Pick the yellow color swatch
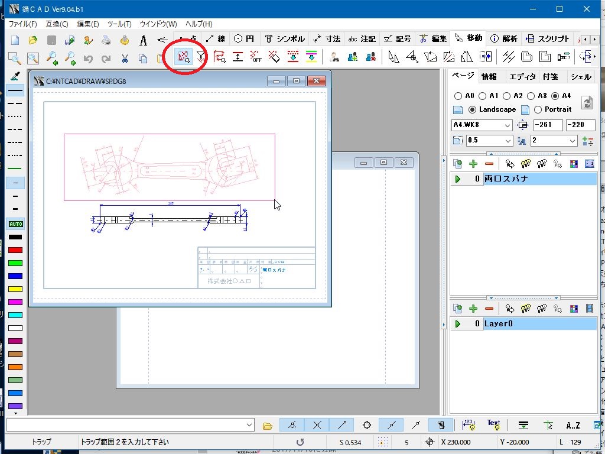Screen dimensions: 605x454 click(x=15, y=289)
